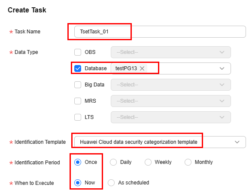Enable the Big Data checkbox
This screenshot has width=249, height=193.
pos(78,85)
